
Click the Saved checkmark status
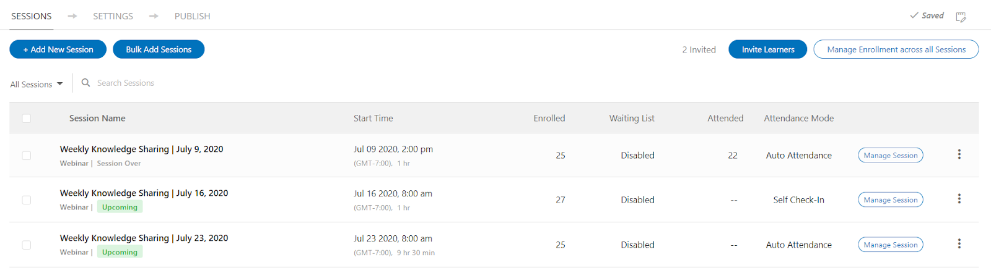[x=927, y=15]
